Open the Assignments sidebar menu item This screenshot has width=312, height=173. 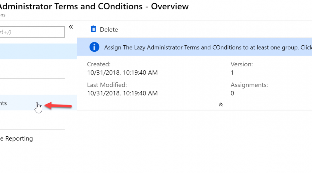38,103
